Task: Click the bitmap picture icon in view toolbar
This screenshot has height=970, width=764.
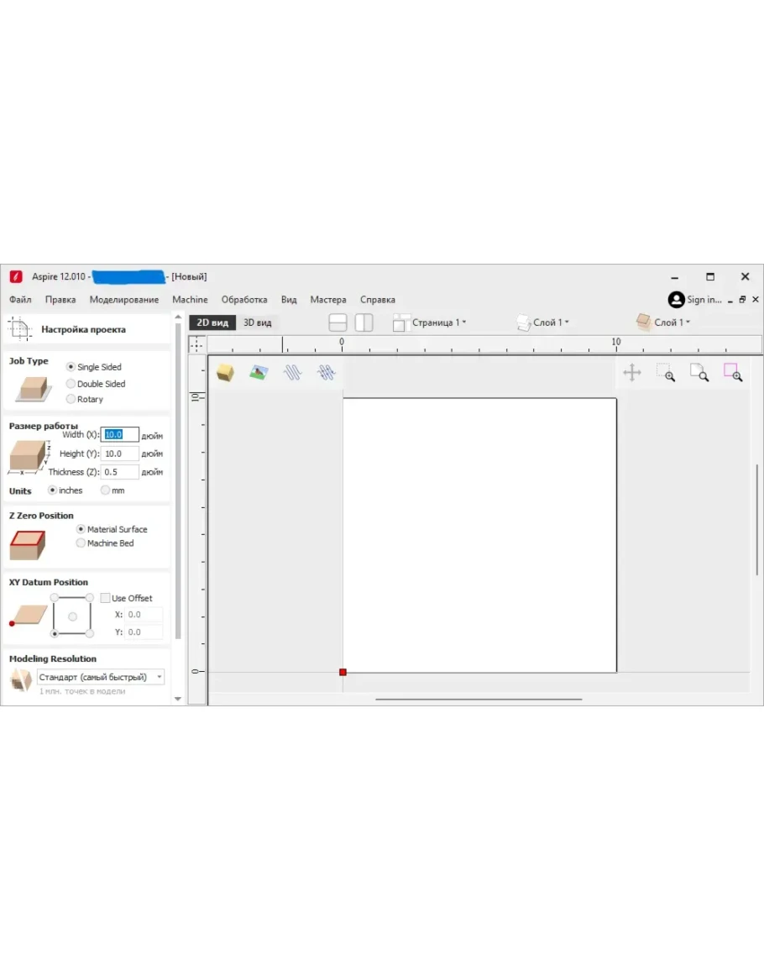Action: (259, 373)
